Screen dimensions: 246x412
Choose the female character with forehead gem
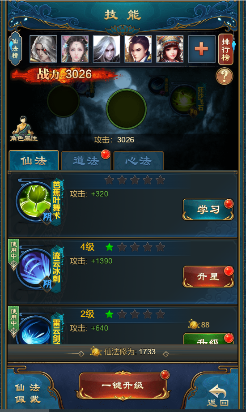point(75,49)
